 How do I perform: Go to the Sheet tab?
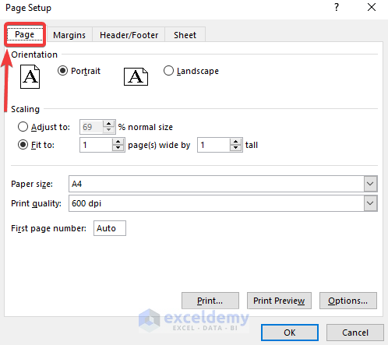pos(185,35)
